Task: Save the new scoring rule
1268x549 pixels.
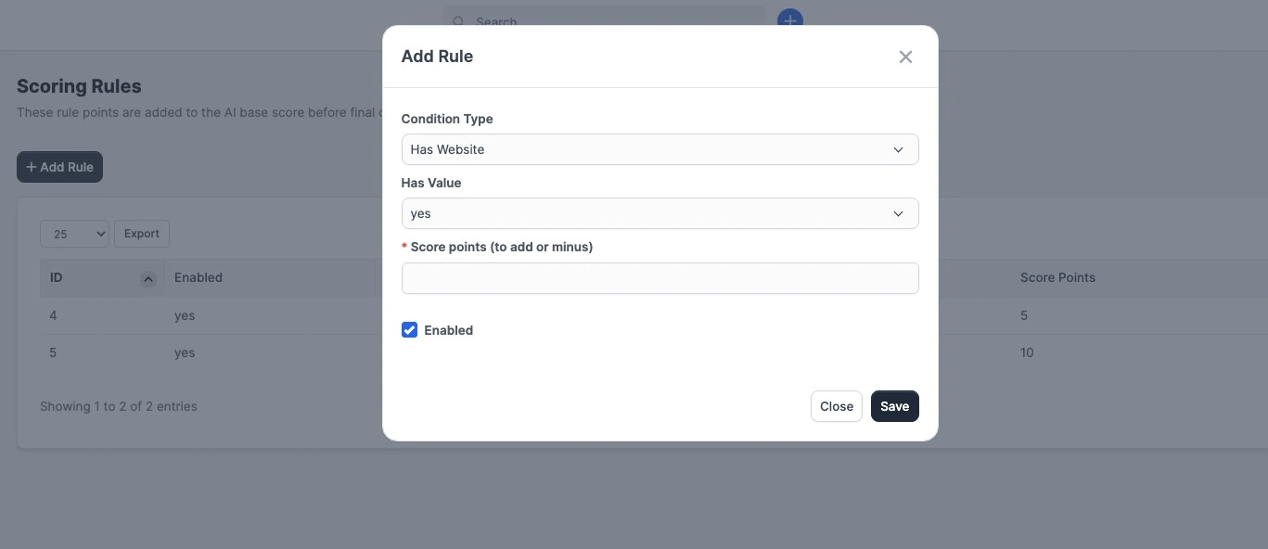Action: click(893, 406)
